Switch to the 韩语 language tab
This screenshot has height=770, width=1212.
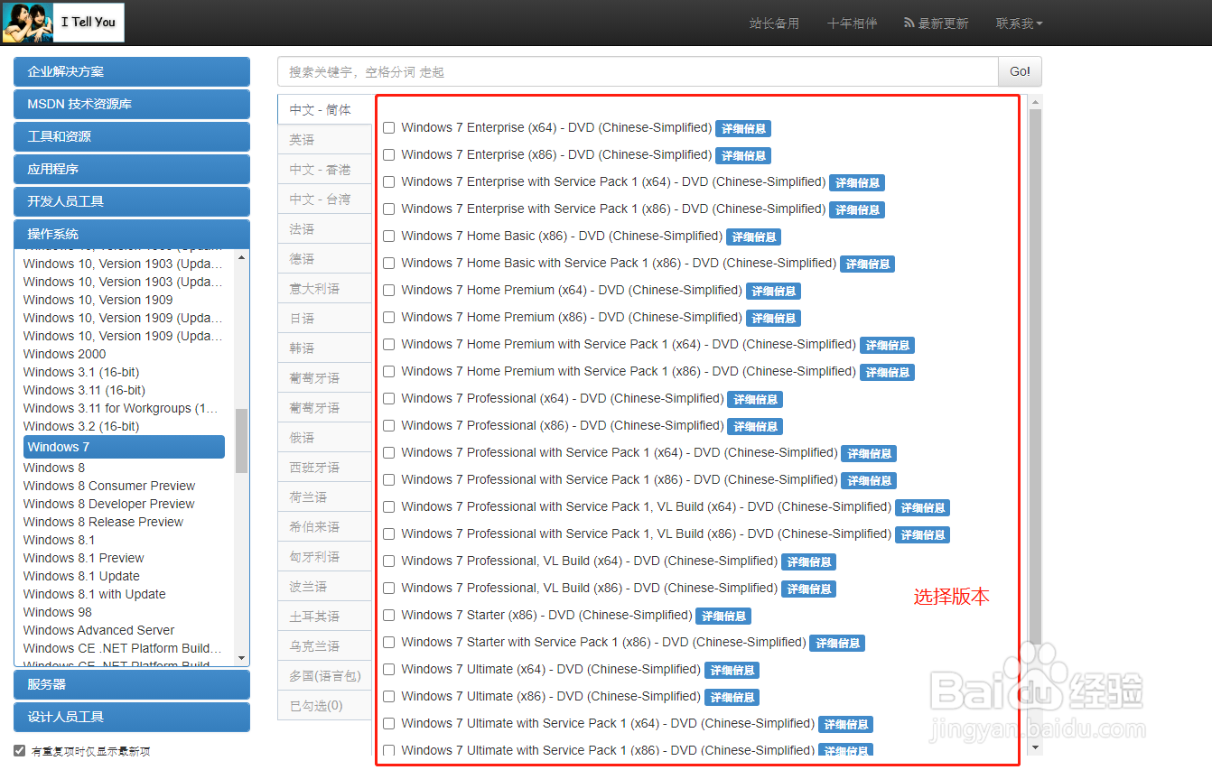325,348
